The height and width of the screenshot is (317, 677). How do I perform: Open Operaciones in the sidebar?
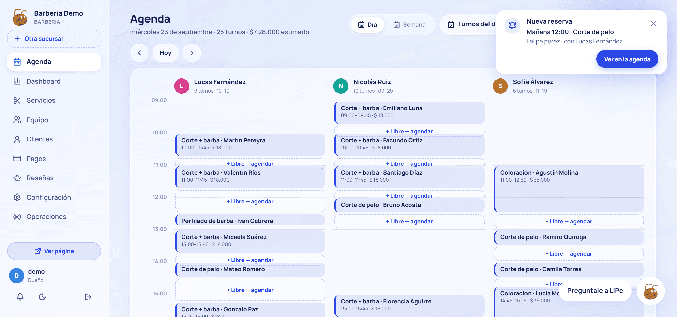(x=54, y=217)
